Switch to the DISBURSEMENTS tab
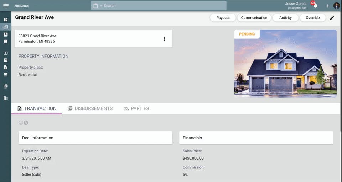The width and height of the screenshot is (342, 182). (90, 108)
